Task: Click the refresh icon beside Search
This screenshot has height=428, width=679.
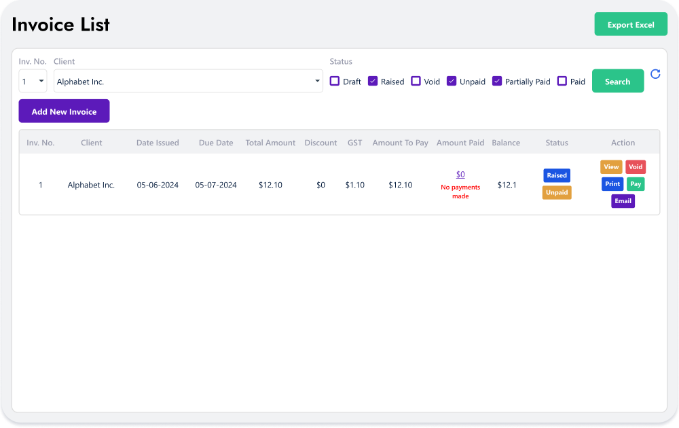Action: [x=655, y=74]
